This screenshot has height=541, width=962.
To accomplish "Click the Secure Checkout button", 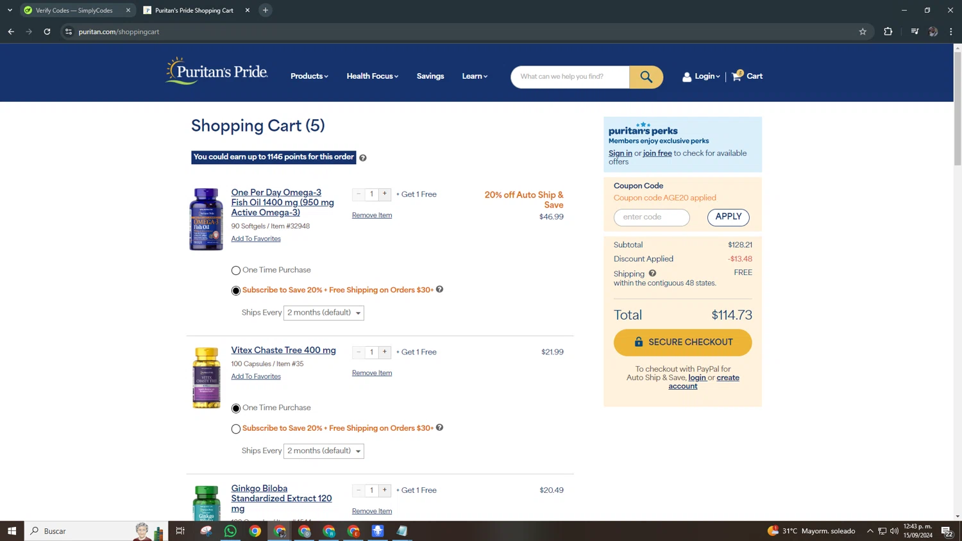I will pyautogui.click(x=682, y=342).
